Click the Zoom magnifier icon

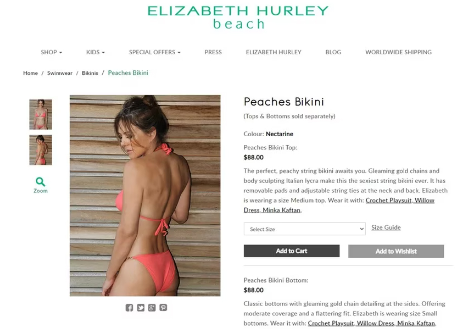pyautogui.click(x=41, y=181)
